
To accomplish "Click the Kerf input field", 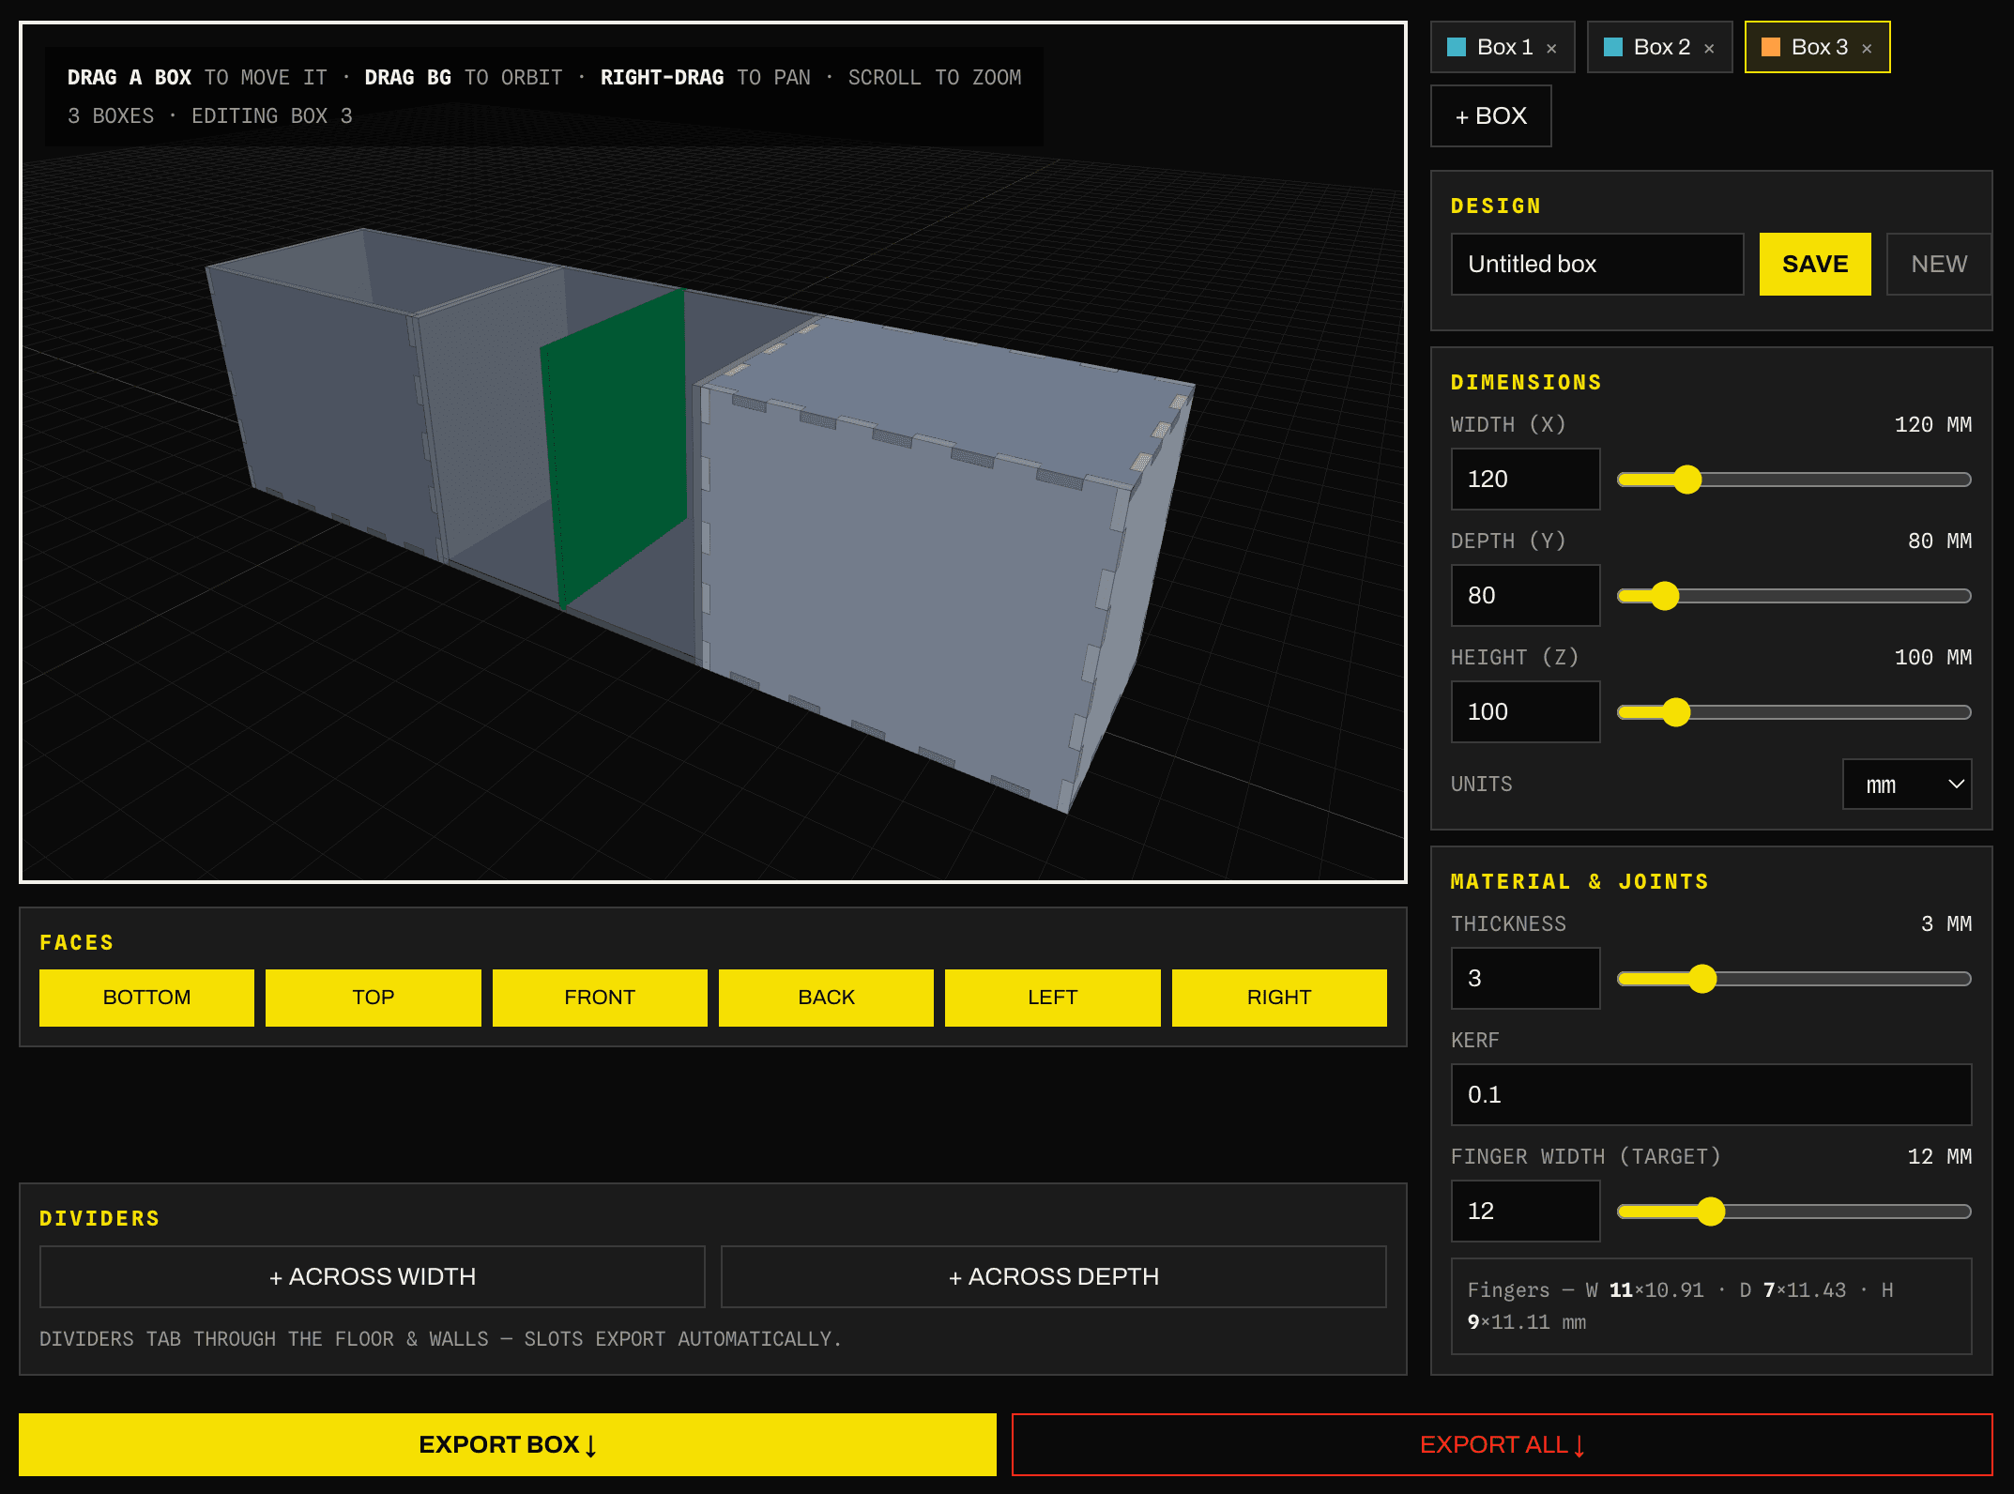I will [x=1711, y=1094].
